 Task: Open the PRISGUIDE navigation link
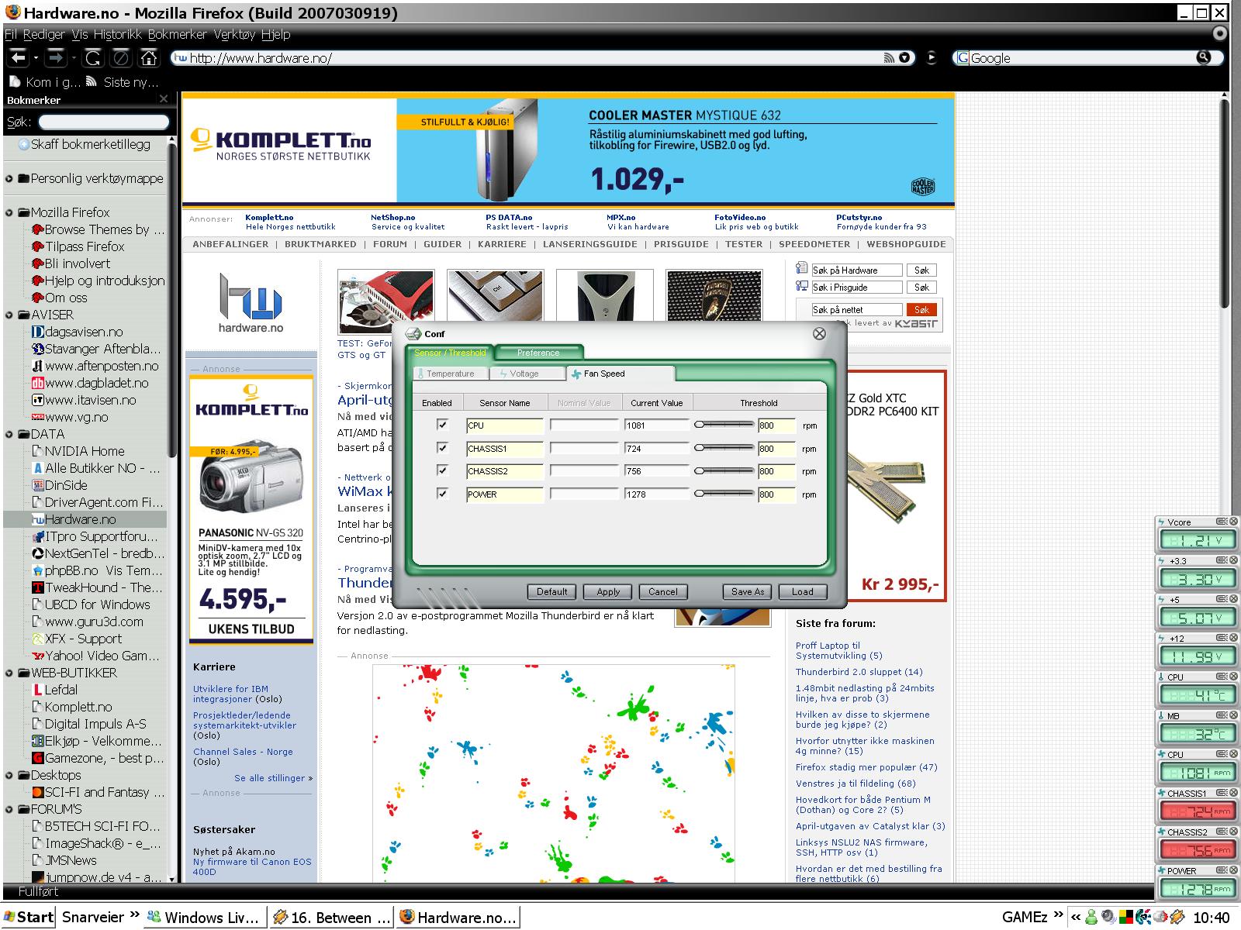coord(681,244)
